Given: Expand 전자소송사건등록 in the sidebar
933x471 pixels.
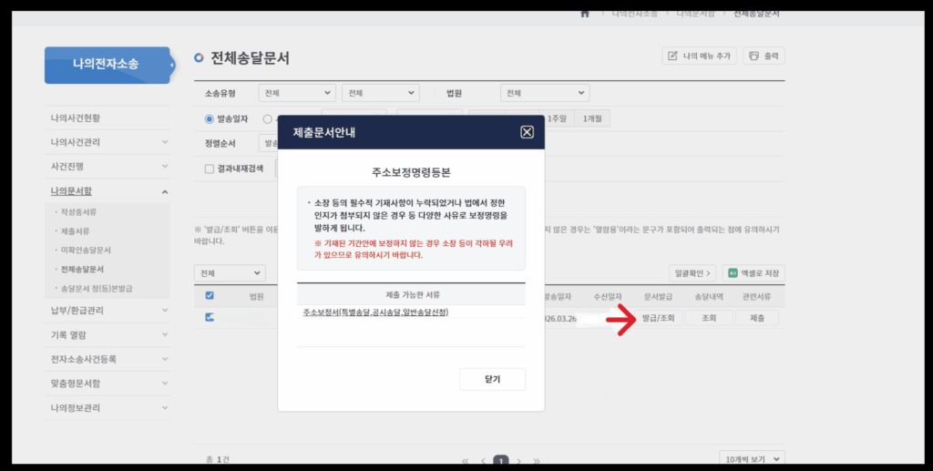Looking at the screenshot, I should pos(108,359).
